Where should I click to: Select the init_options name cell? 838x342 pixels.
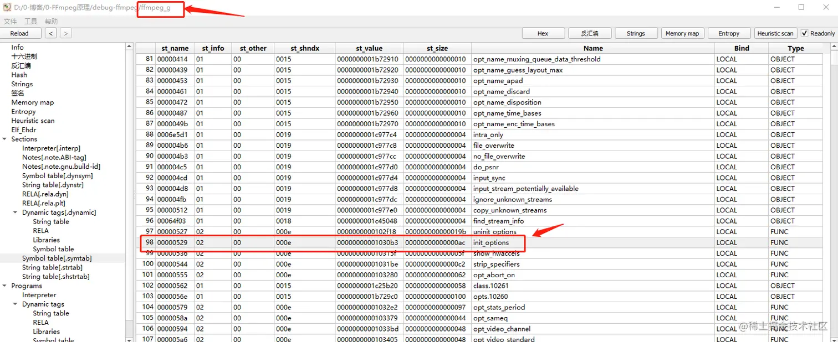pyautogui.click(x=593, y=242)
